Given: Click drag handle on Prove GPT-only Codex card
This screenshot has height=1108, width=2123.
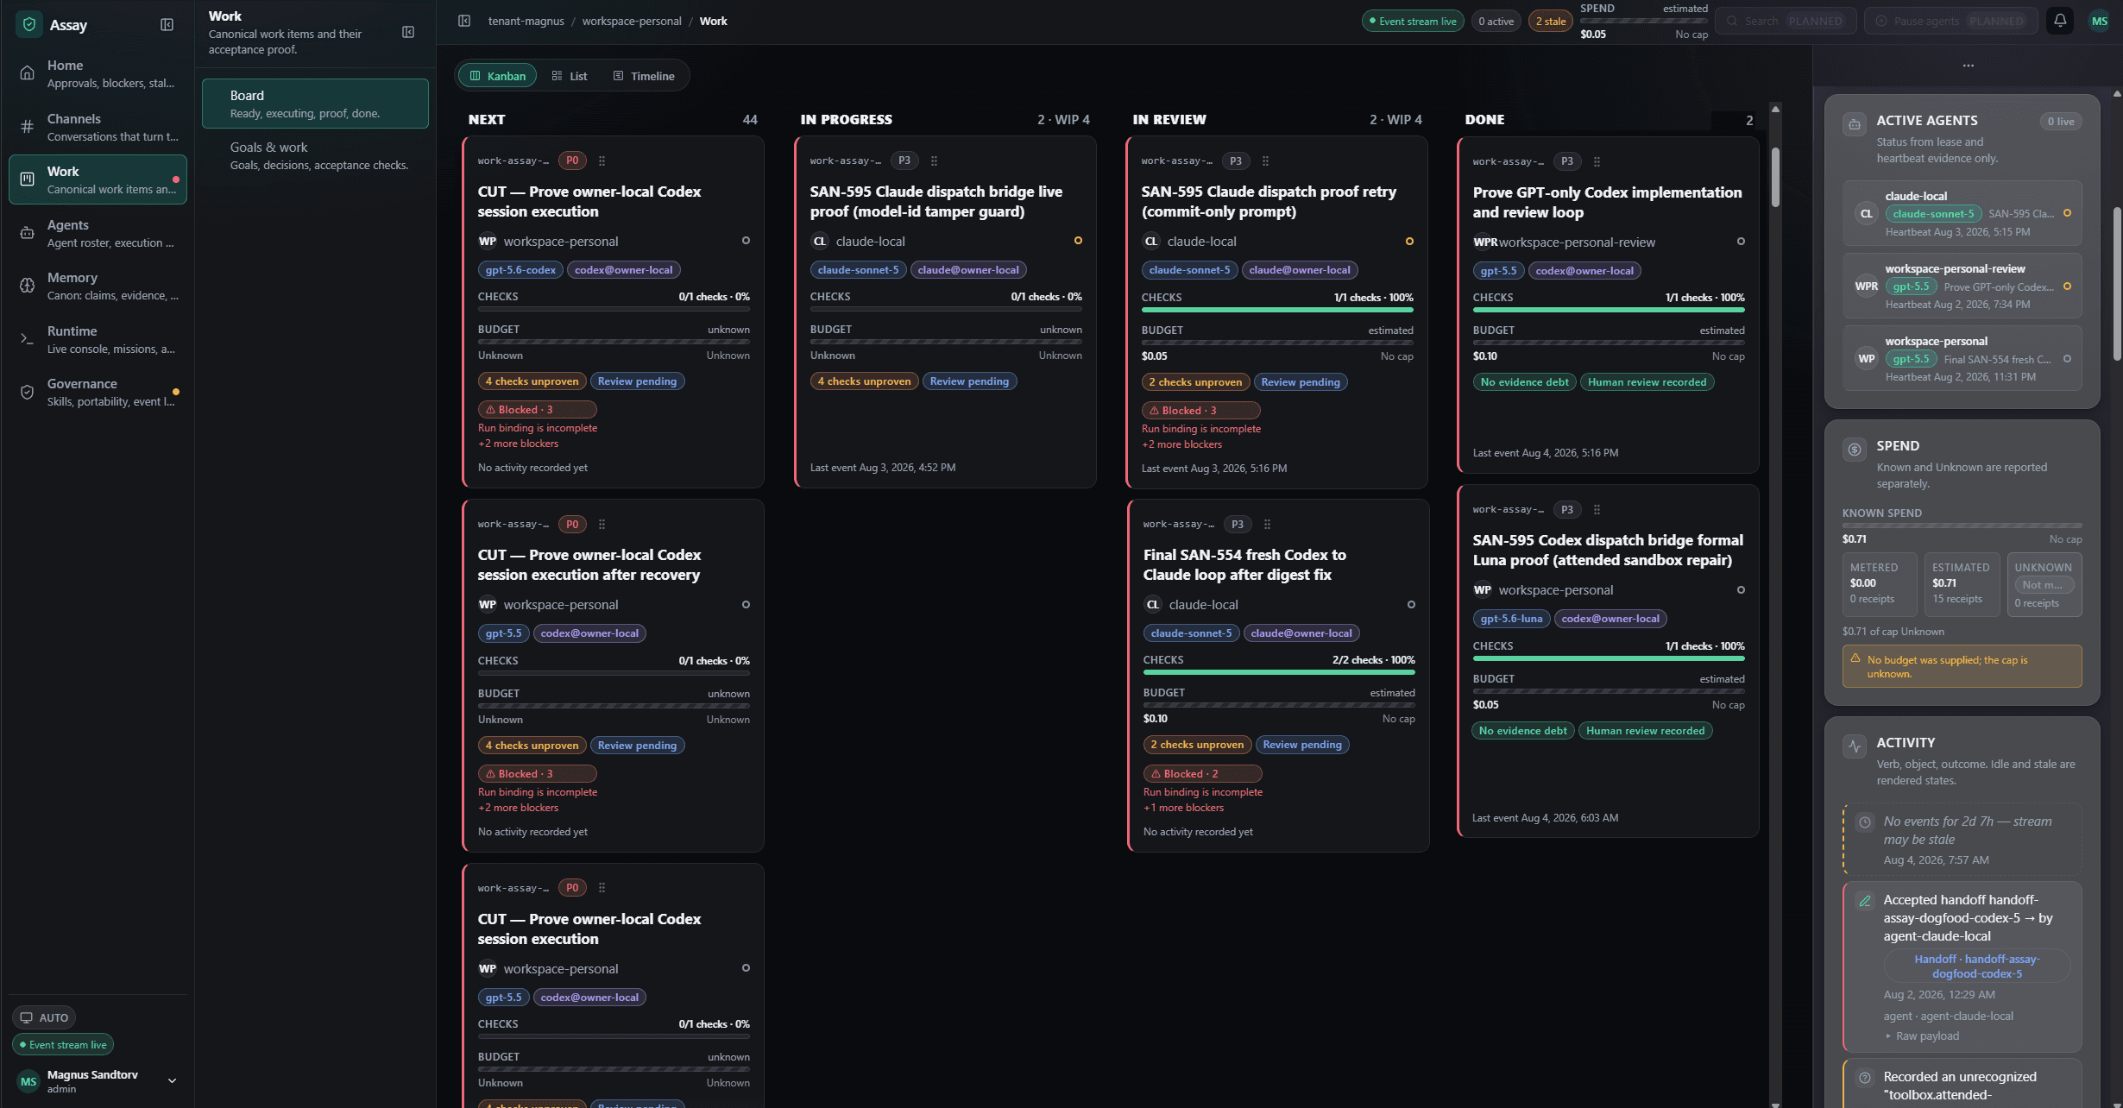Looking at the screenshot, I should coord(1597,161).
